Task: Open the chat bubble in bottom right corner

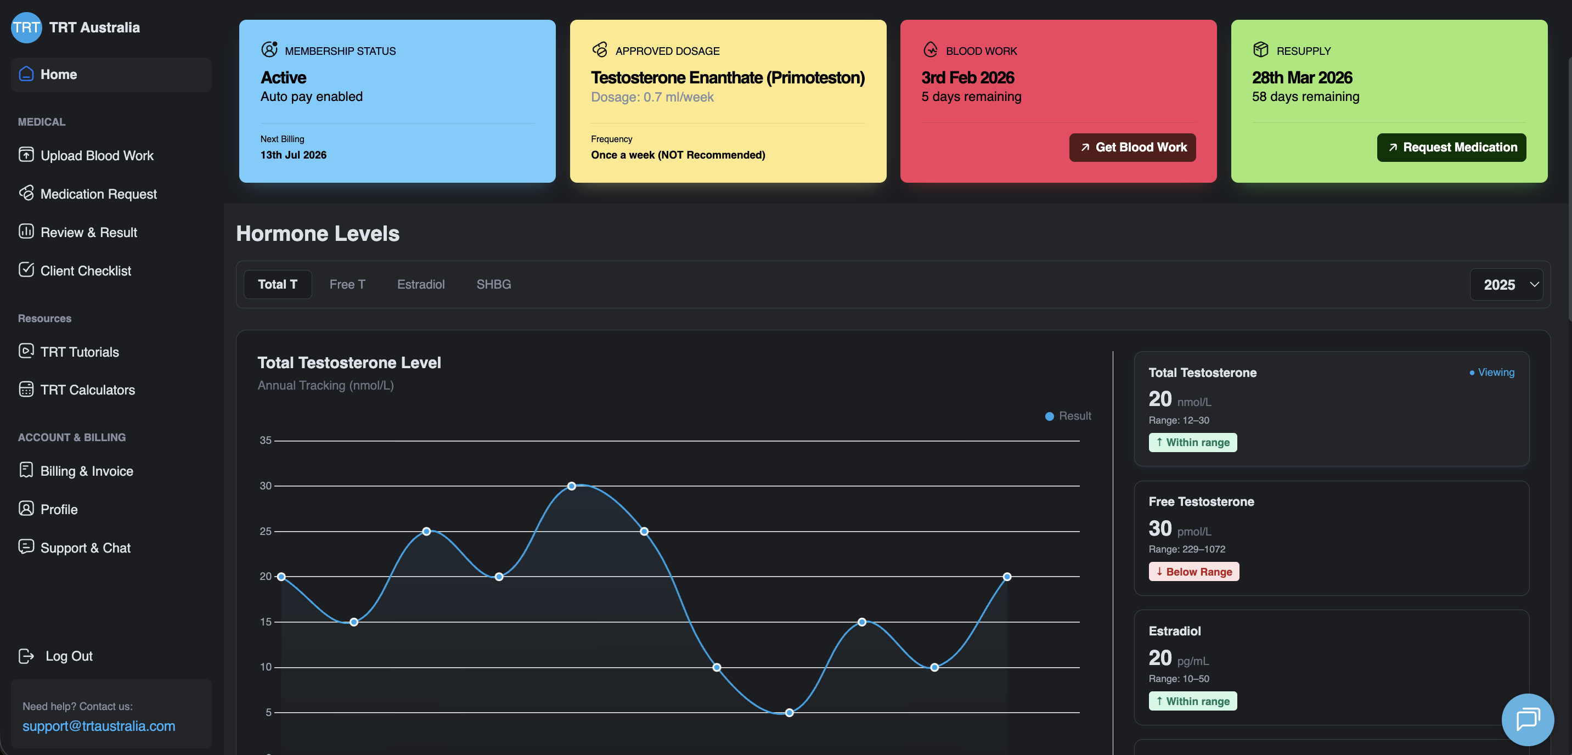Action: 1528,719
